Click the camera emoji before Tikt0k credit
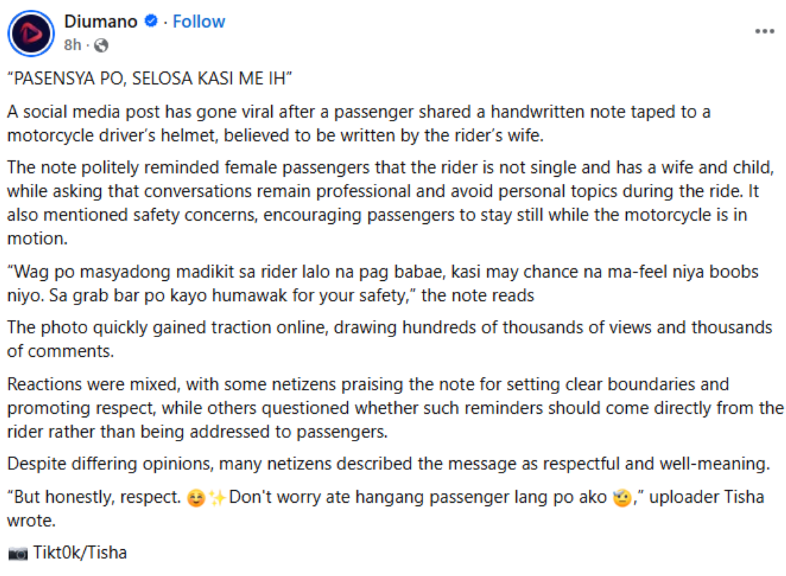 point(18,554)
